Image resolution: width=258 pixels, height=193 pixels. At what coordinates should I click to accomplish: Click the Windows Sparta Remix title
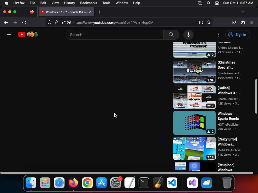click(x=228, y=116)
